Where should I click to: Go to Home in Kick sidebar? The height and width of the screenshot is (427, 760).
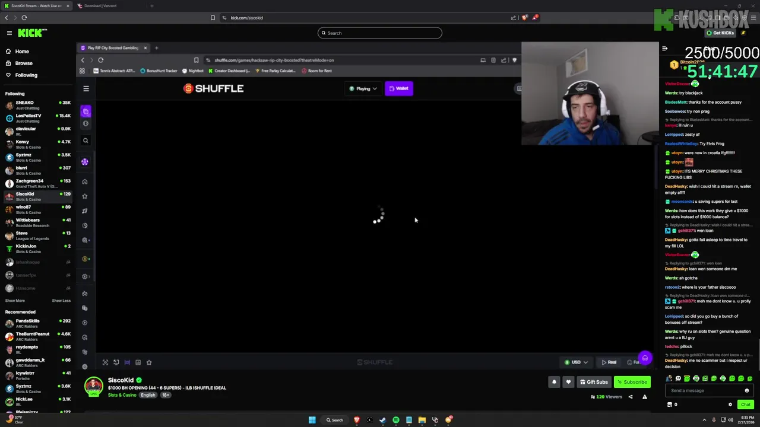pos(22,52)
